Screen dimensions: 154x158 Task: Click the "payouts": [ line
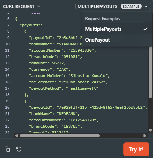pos(33,25)
